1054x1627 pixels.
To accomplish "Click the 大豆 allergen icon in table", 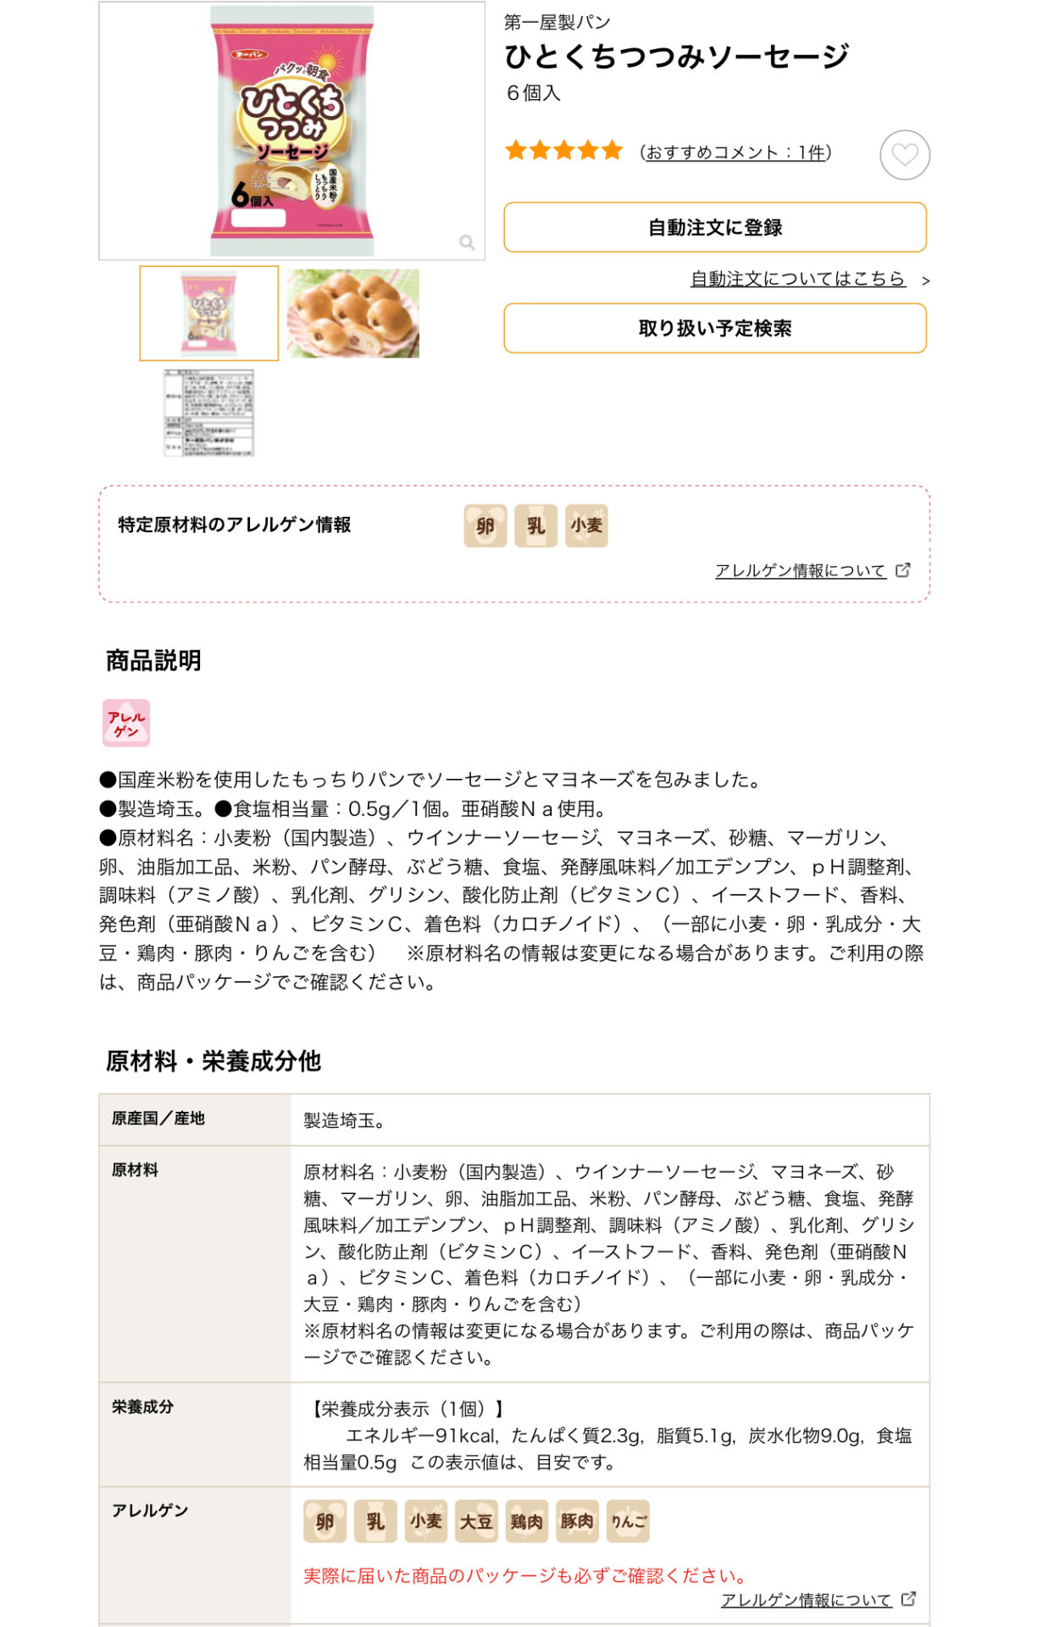I will 476,1521.
